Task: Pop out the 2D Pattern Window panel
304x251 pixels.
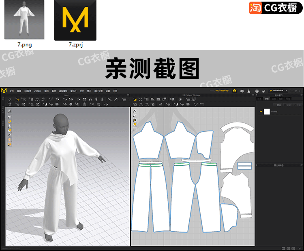Action: [253, 95]
